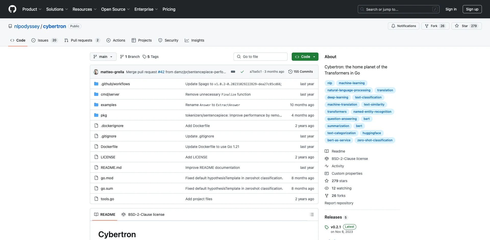
Task: Open the examples folder icon
Action: [96, 105]
